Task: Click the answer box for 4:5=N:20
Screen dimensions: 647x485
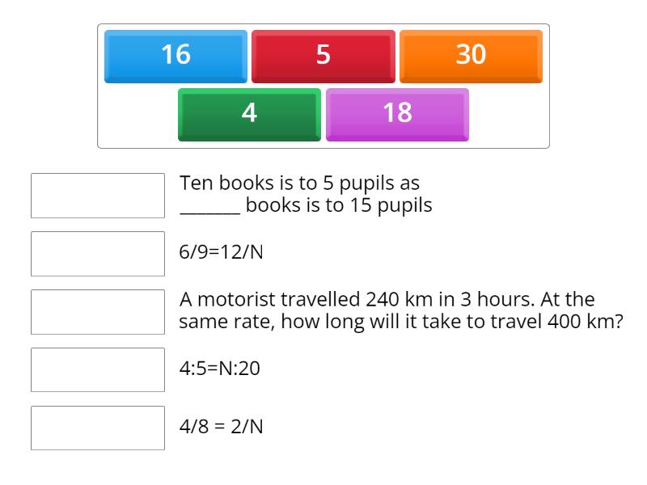Action: (x=97, y=369)
